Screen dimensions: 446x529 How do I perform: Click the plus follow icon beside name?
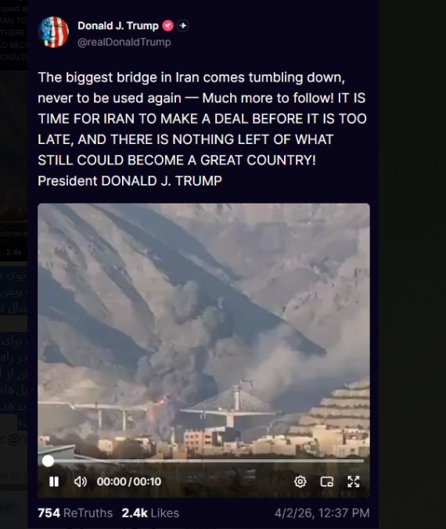tap(183, 26)
